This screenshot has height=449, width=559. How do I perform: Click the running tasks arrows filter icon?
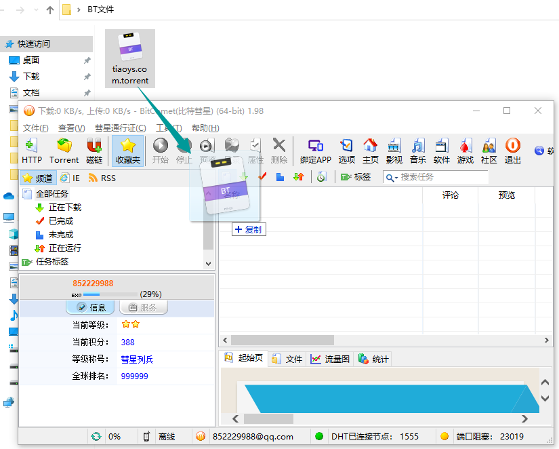point(298,176)
